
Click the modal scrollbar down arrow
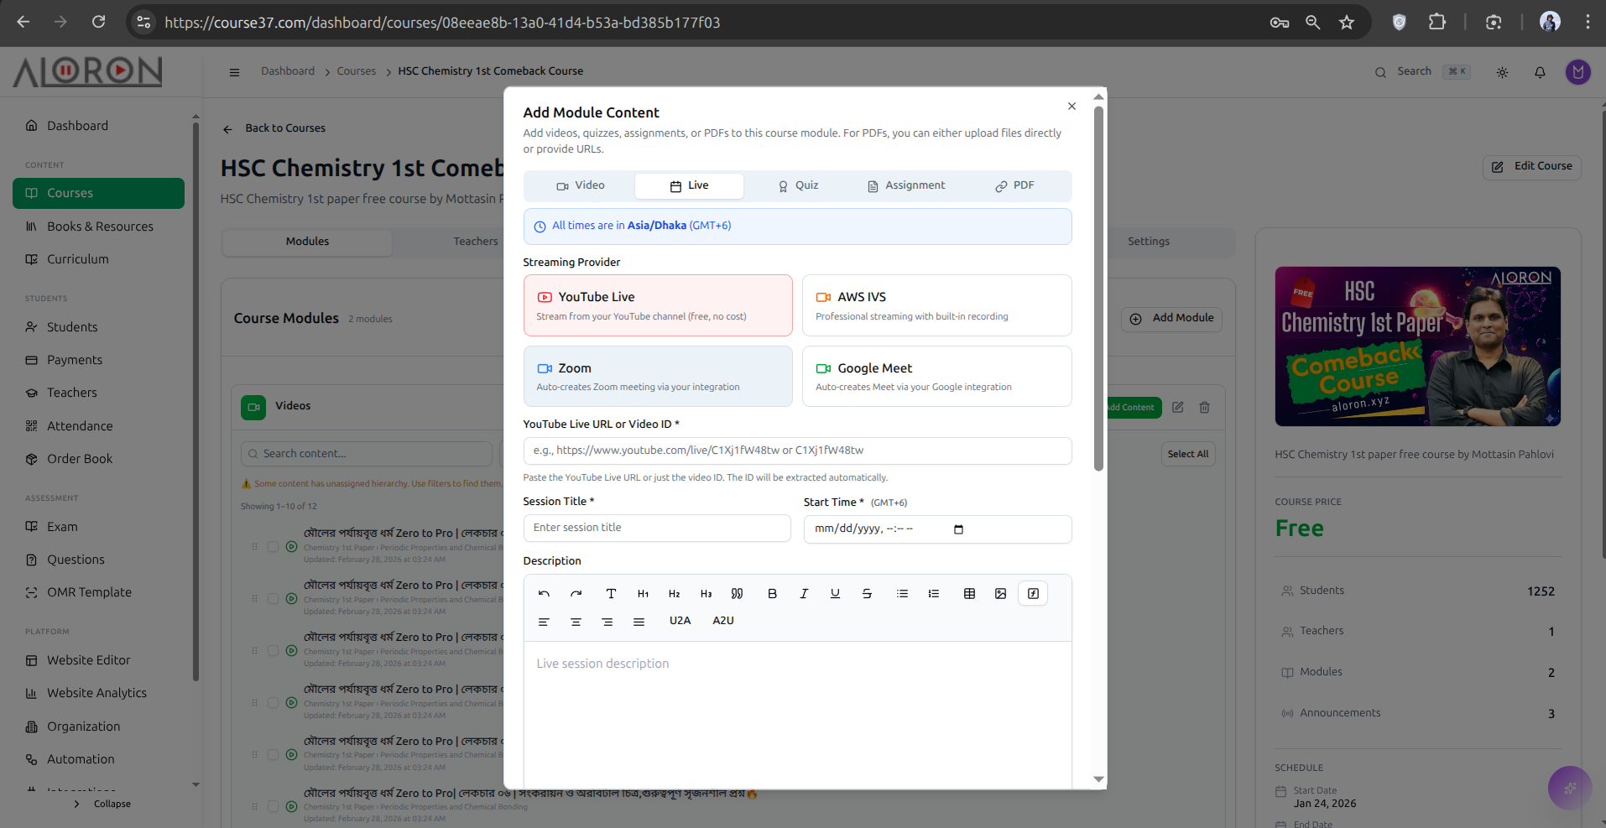click(x=1098, y=779)
